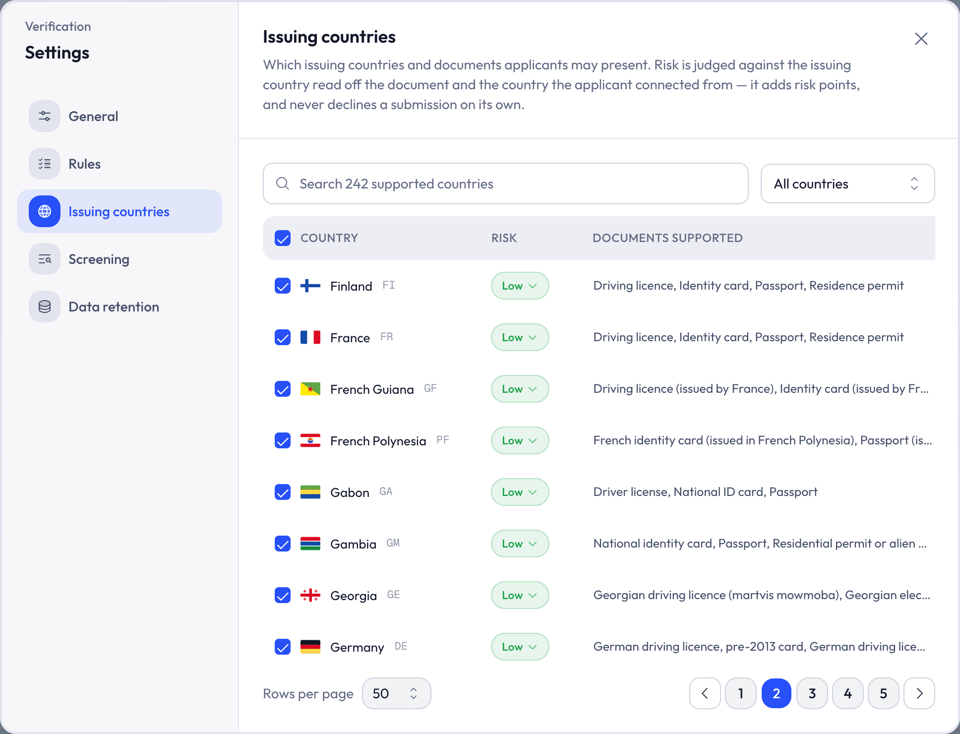Click the Issuing countries globe icon
This screenshot has height=734, width=960.
[45, 211]
